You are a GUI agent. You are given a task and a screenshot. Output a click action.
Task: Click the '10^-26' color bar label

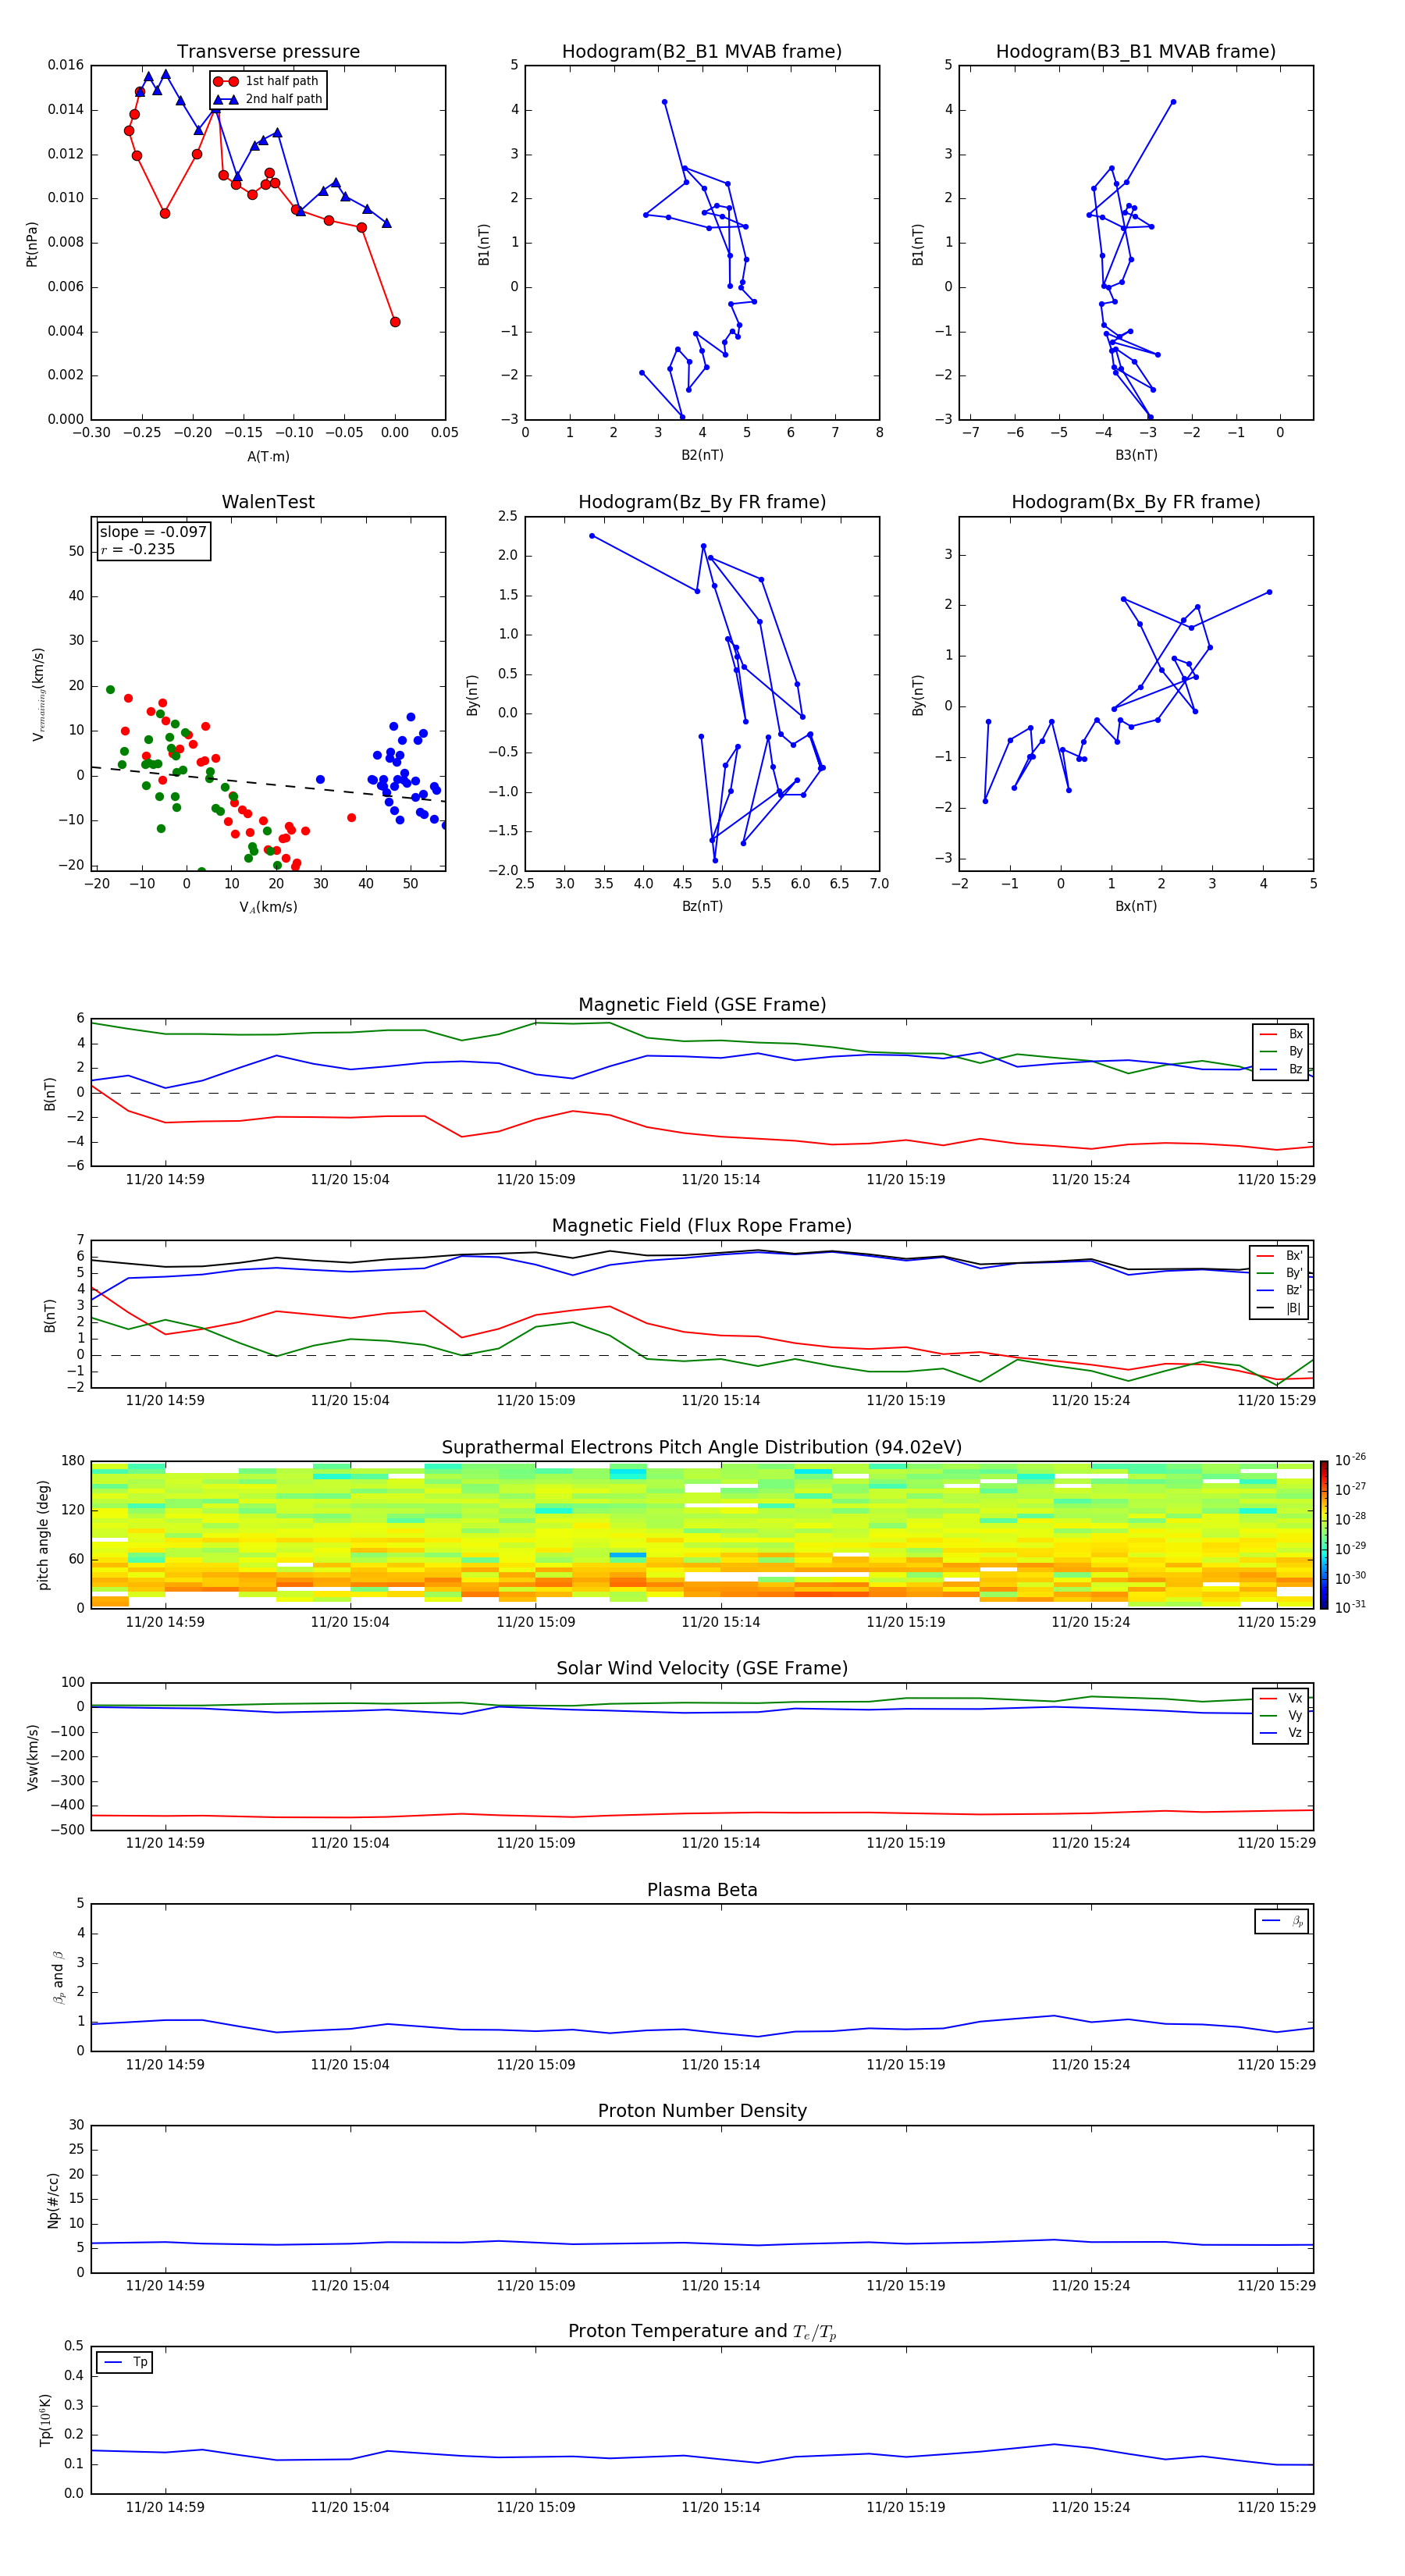[1350, 1460]
